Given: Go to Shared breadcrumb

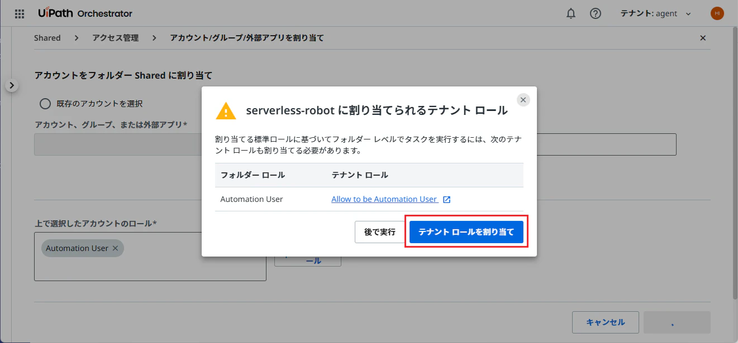Looking at the screenshot, I should pyautogui.click(x=47, y=38).
